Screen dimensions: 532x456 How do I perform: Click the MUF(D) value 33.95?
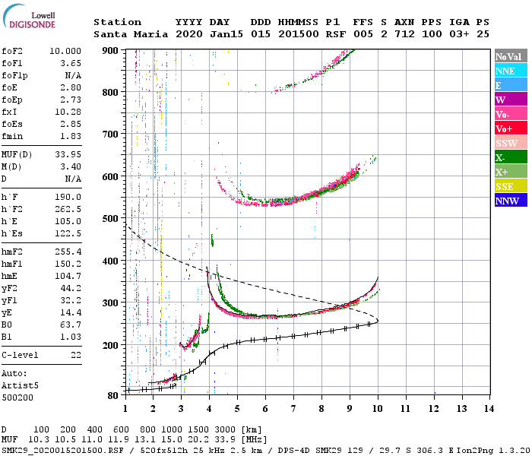coord(68,155)
